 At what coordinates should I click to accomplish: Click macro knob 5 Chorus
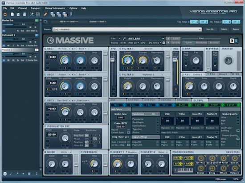coord(201,168)
